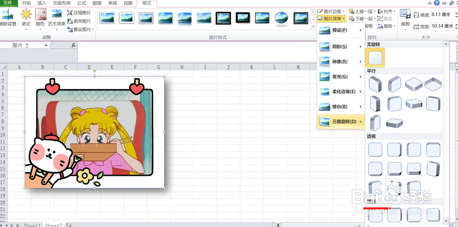This screenshot has width=458, height=227.
Task: Click the insert new worksheet icon
Action: (69, 225)
